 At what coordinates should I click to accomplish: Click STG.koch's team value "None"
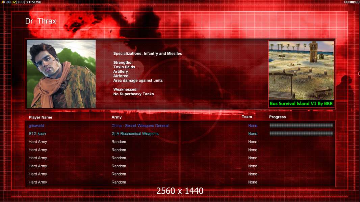253,134
